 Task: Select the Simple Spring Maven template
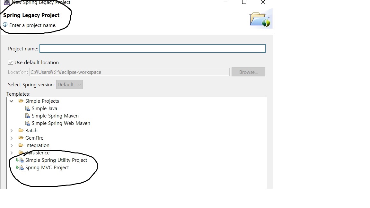[x=55, y=116]
